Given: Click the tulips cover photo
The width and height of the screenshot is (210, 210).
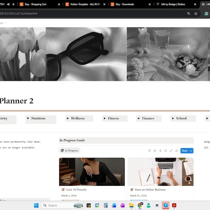Looking at the screenshot, I should pyautogui.click(x=23, y=54).
